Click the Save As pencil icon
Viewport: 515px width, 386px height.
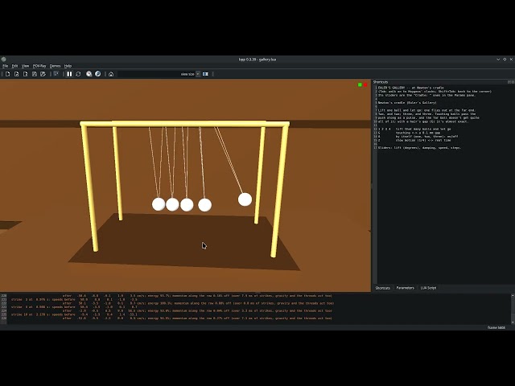click(43, 74)
